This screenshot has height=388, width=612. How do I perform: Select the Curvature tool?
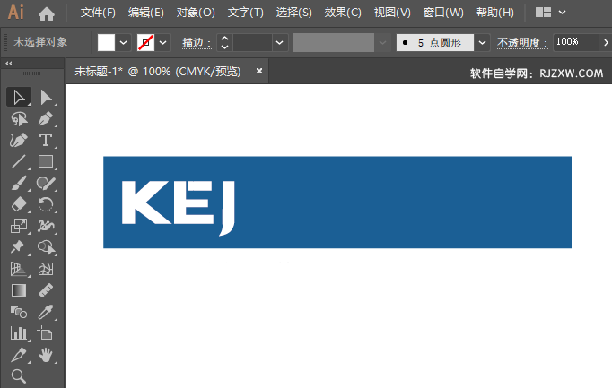(x=19, y=141)
